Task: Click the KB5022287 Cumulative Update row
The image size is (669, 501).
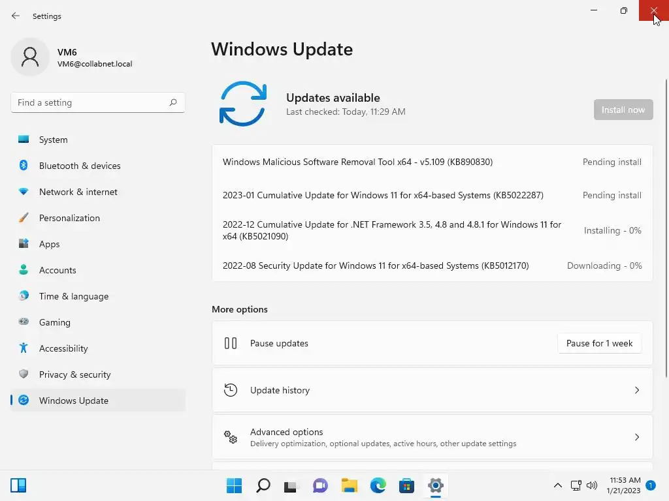Action: (432, 195)
